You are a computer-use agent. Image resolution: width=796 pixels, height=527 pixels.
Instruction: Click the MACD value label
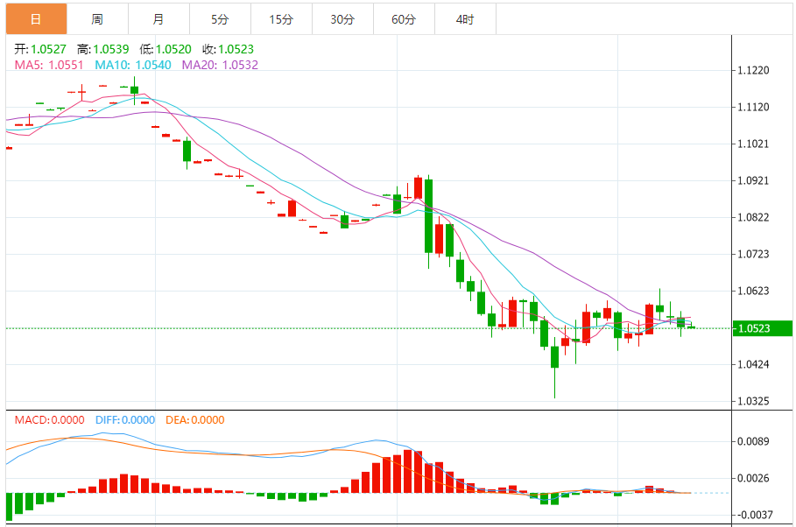coord(49,420)
